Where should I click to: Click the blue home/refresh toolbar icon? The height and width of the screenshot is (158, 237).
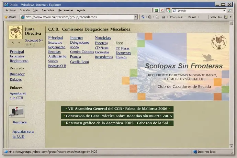(143, 17)
